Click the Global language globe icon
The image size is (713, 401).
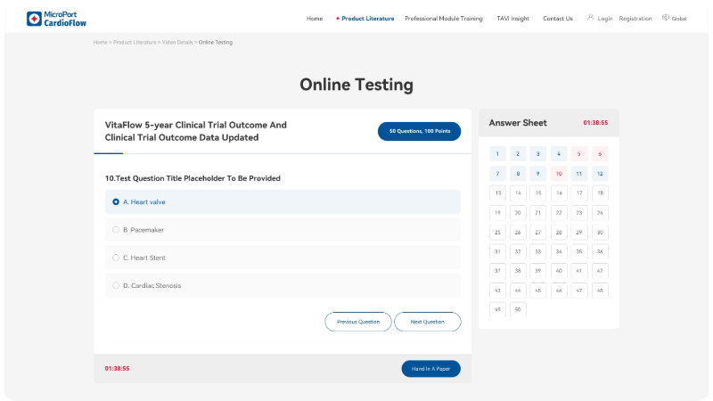666,18
